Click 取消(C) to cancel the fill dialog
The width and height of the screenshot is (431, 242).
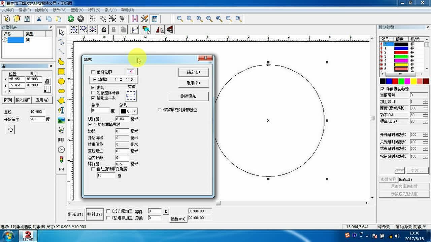193,83
